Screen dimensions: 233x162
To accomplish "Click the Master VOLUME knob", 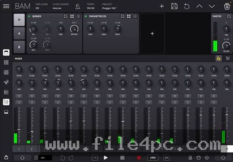I will [226, 46].
